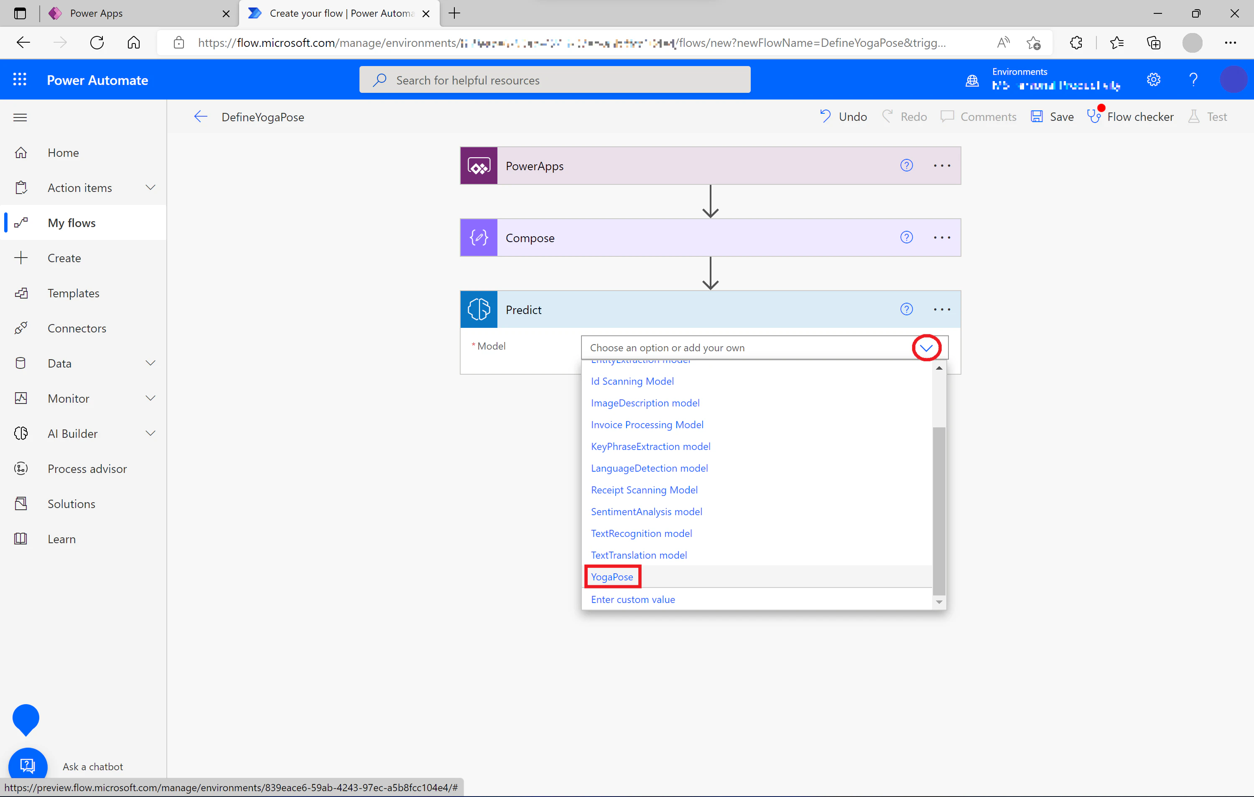Choose TextTranslation model option

[638, 555]
